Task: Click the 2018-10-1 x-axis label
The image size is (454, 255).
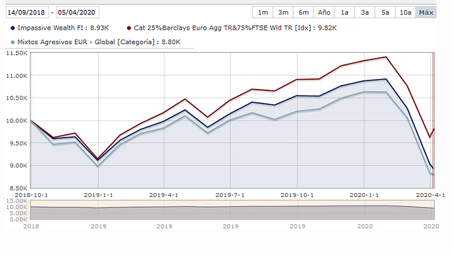Action: (x=31, y=195)
